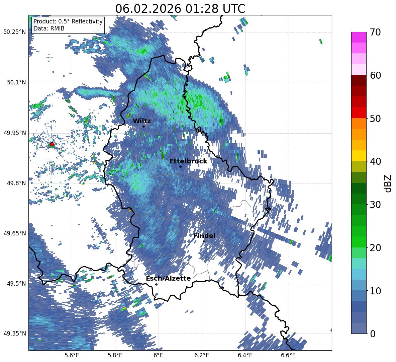The width and height of the screenshot is (396, 362).
Task: Click the 30 tick on the colorbar
Action: (x=376, y=205)
